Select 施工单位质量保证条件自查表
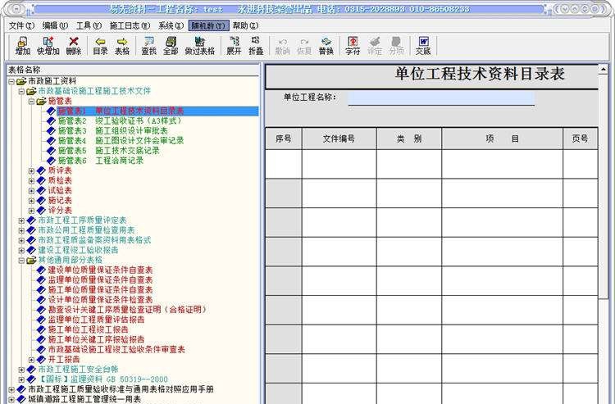 [100, 290]
